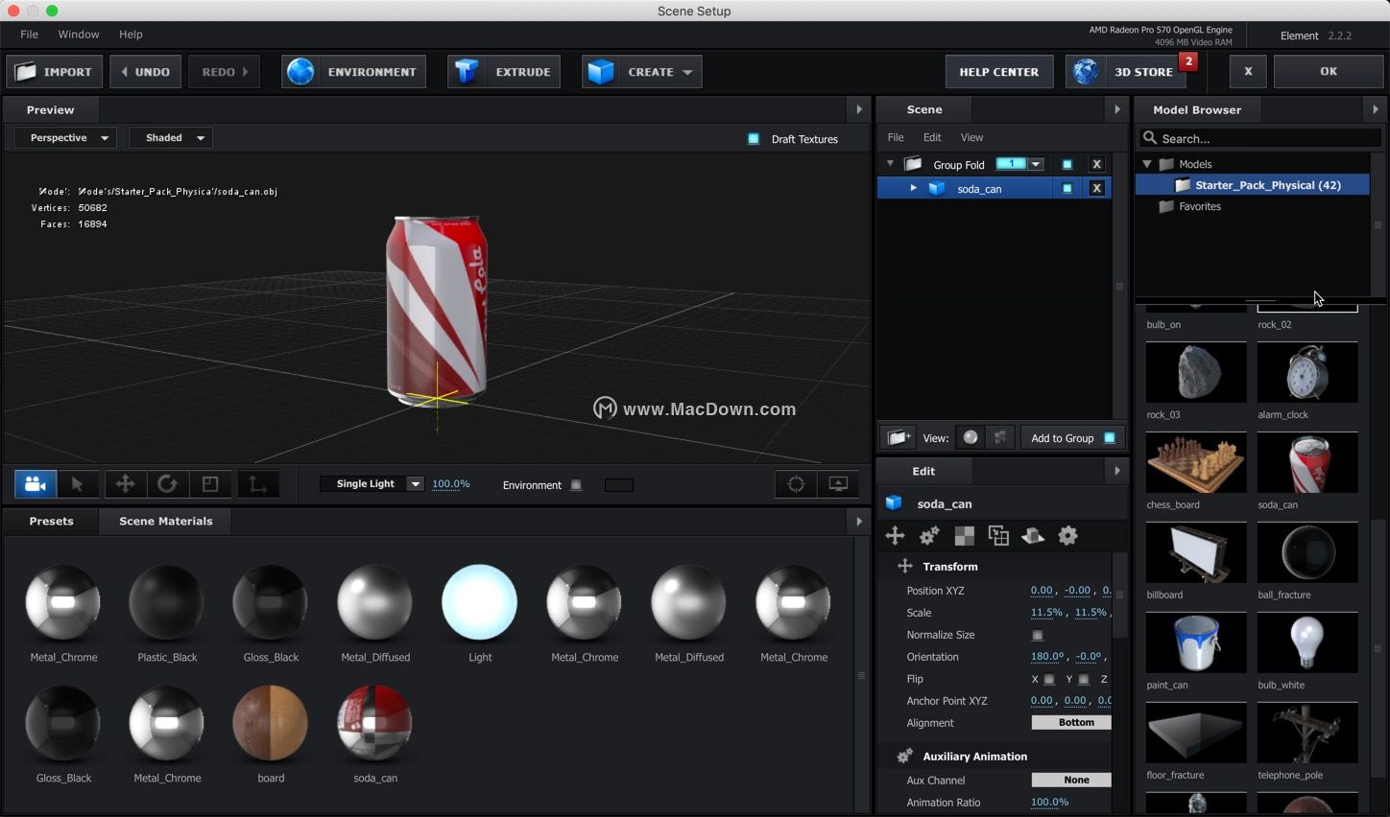This screenshot has width=1390, height=817.
Task: Switch Scene view to sphere material mode
Action: coord(971,437)
